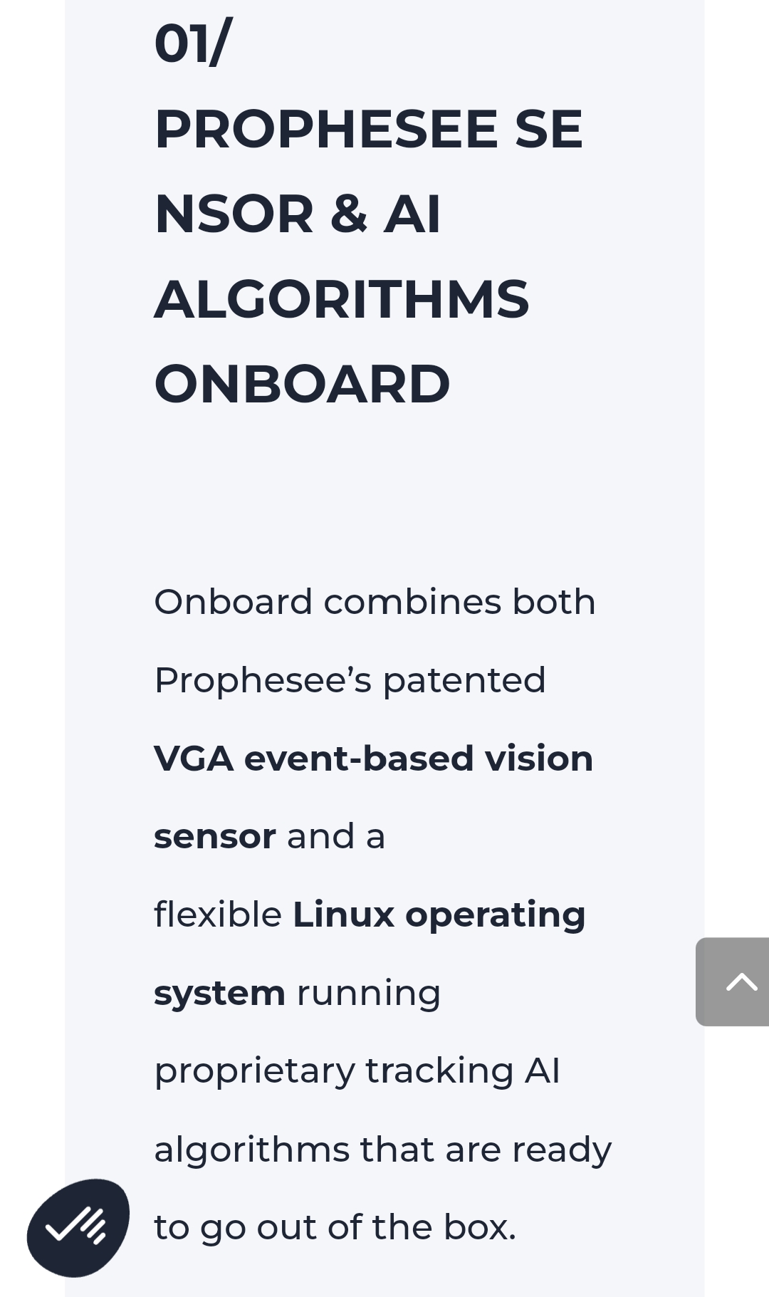Click the word "running"
769x1297 pixels.
(x=369, y=994)
